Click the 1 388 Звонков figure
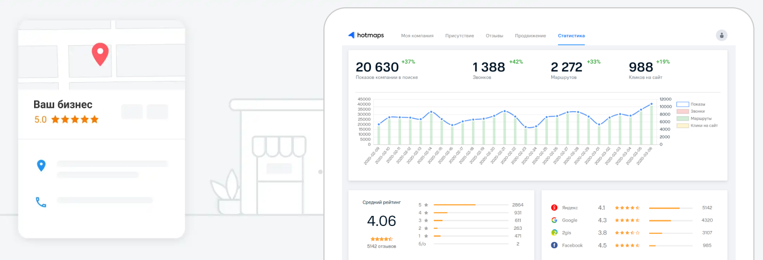Viewport: 763px width, 260px height. click(x=489, y=67)
